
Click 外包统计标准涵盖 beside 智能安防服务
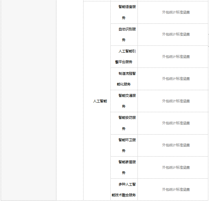coord(176,123)
